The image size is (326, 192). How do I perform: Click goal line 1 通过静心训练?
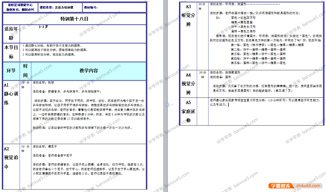tap(52, 45)
